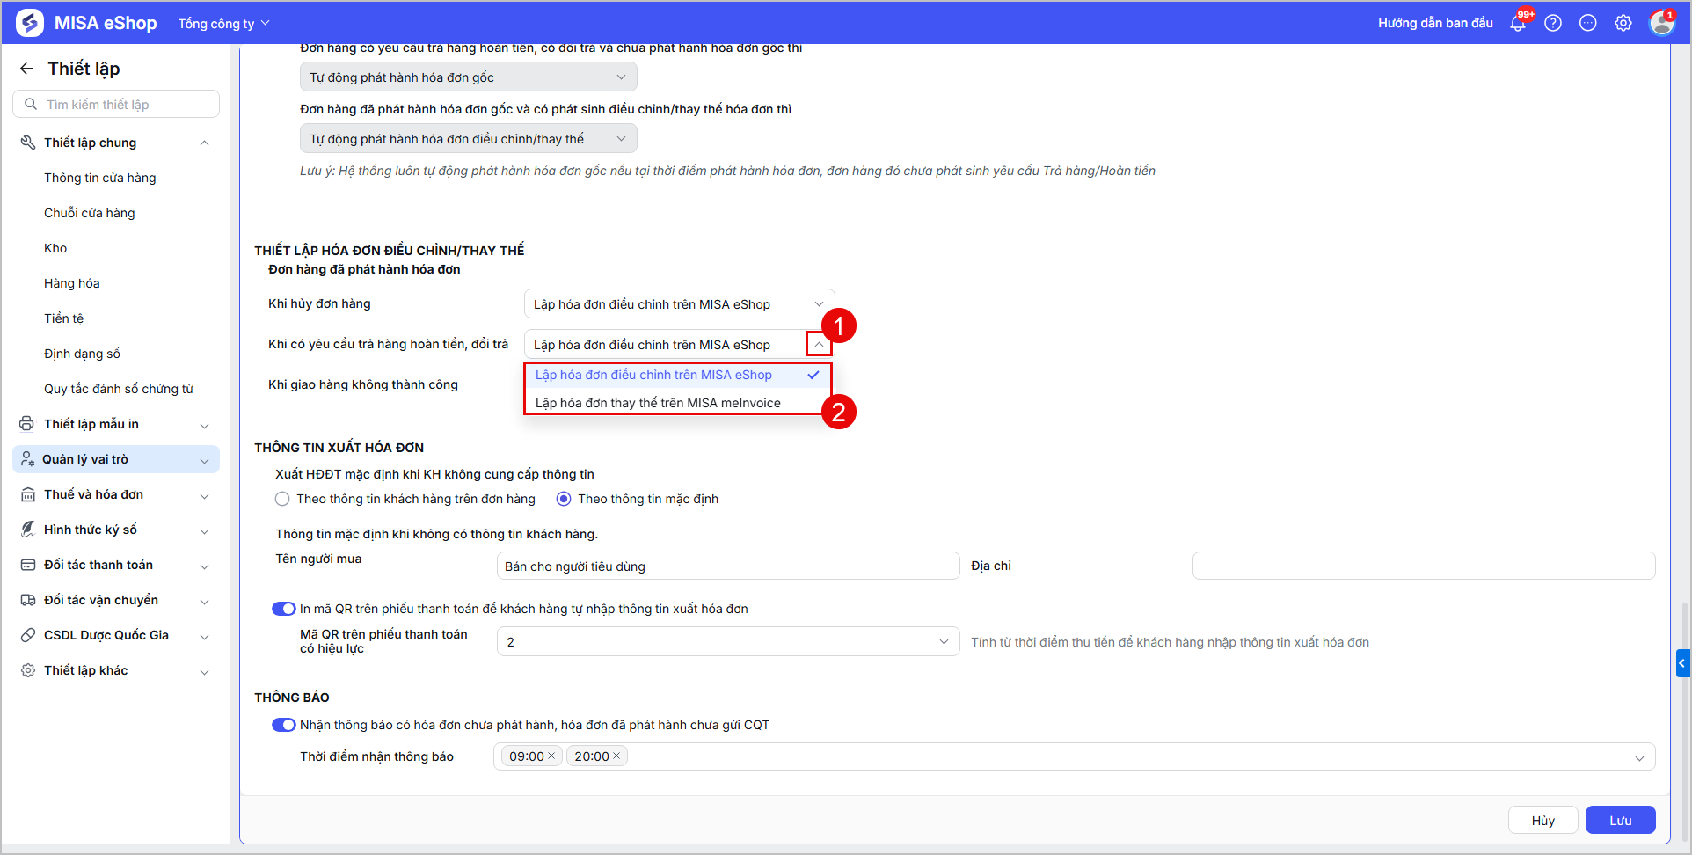Open the user avatar menu

tap(1661, 23)
